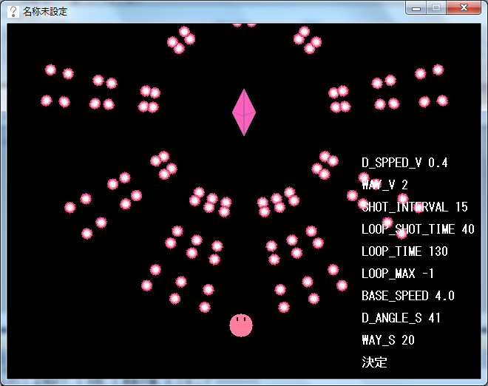Select the BASE_SPEED 4.0 parameter
Screen dimensions: 488x386
[x=407, y=296]
